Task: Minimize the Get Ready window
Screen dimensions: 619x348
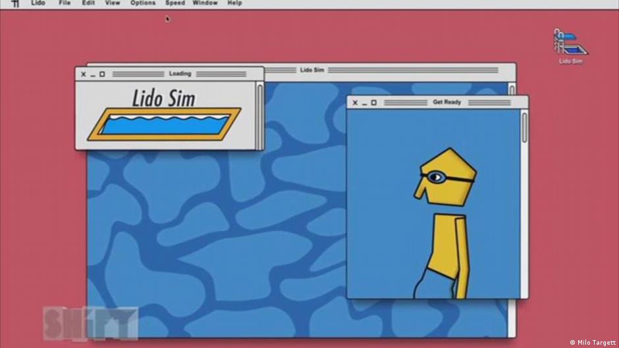Action: click(365, 103)
